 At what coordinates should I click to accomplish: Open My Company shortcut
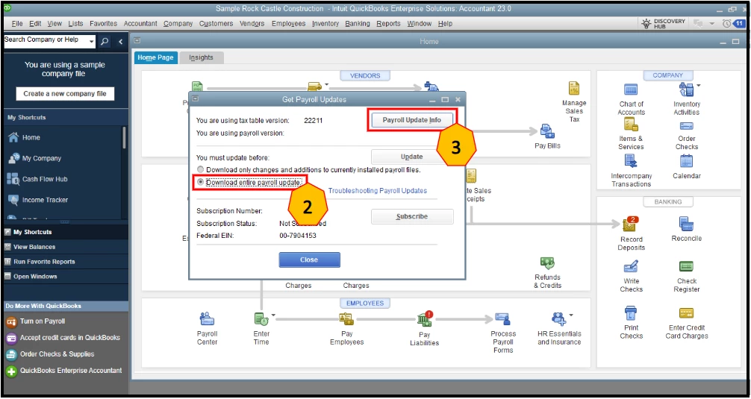(42, 158)
